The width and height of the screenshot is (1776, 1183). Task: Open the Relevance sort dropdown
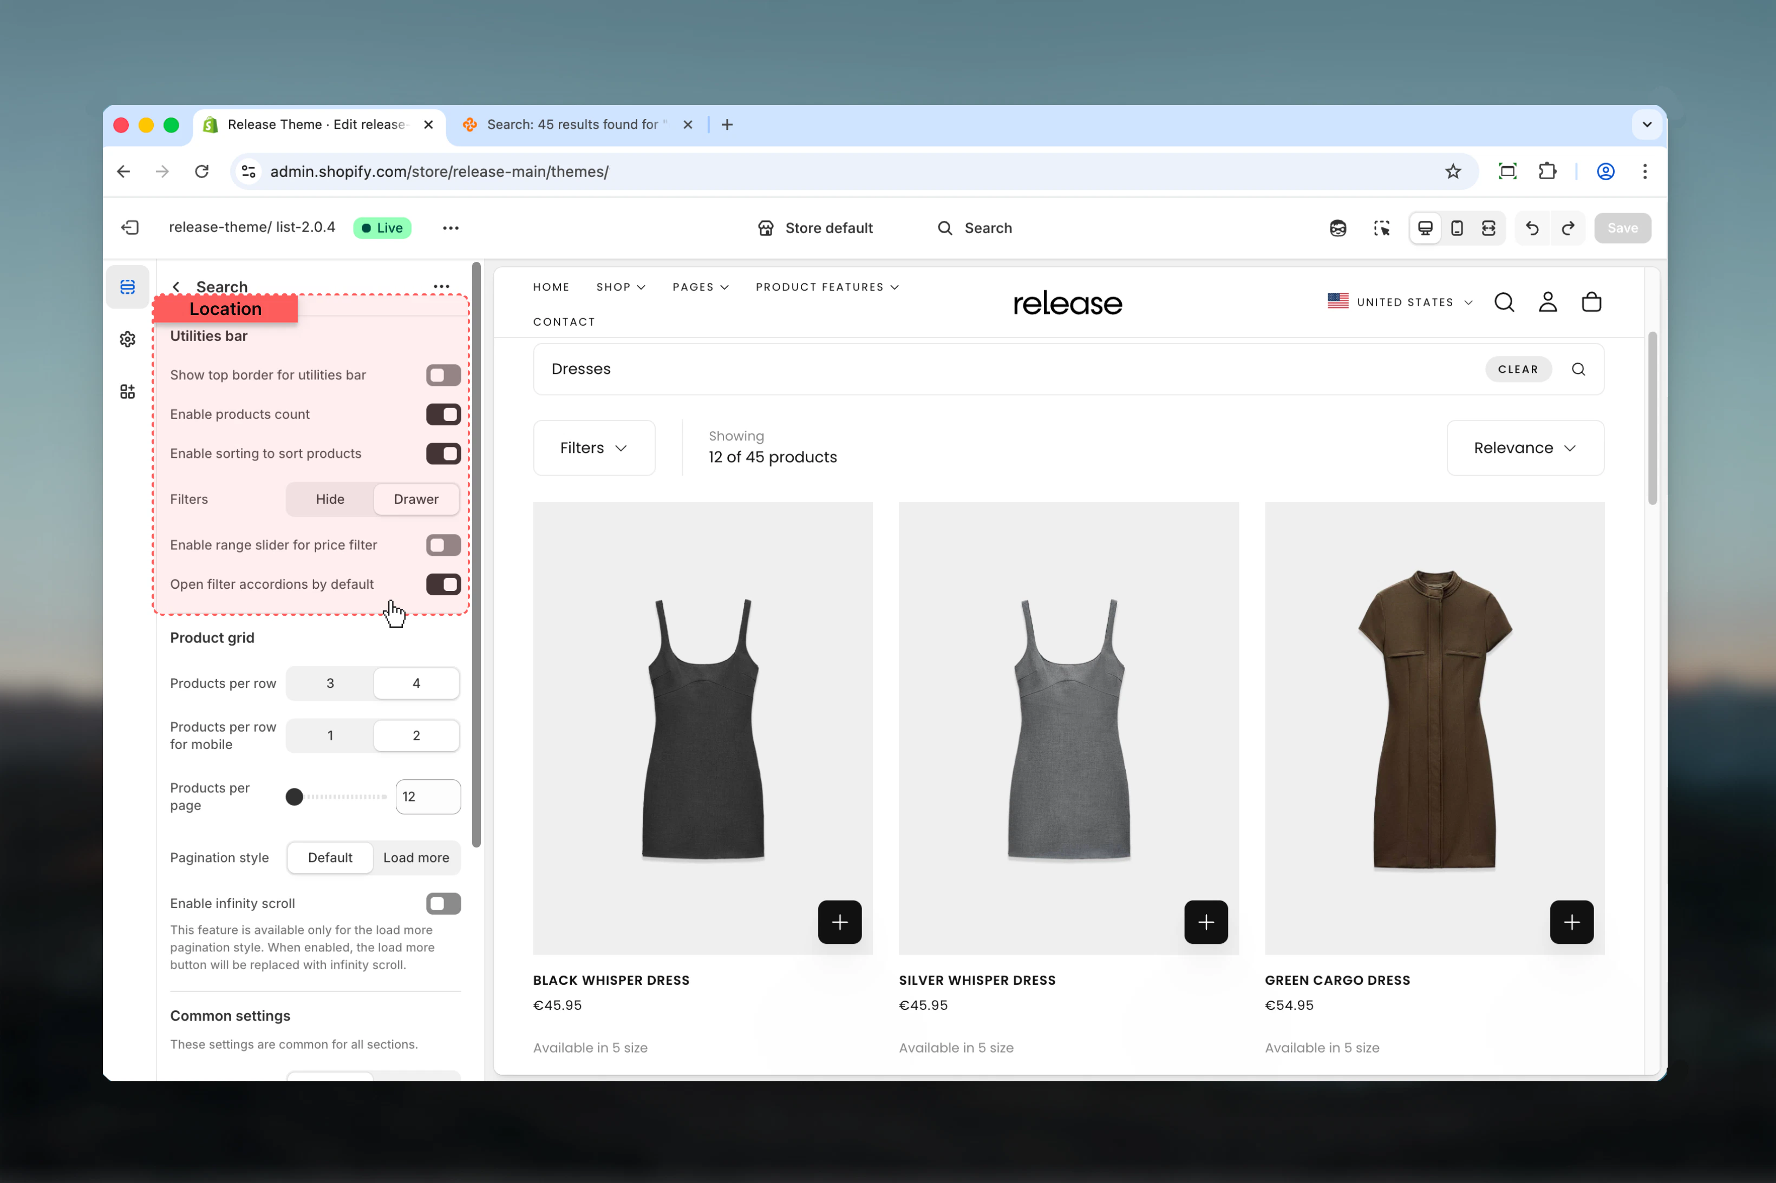tap(1525, 448)
